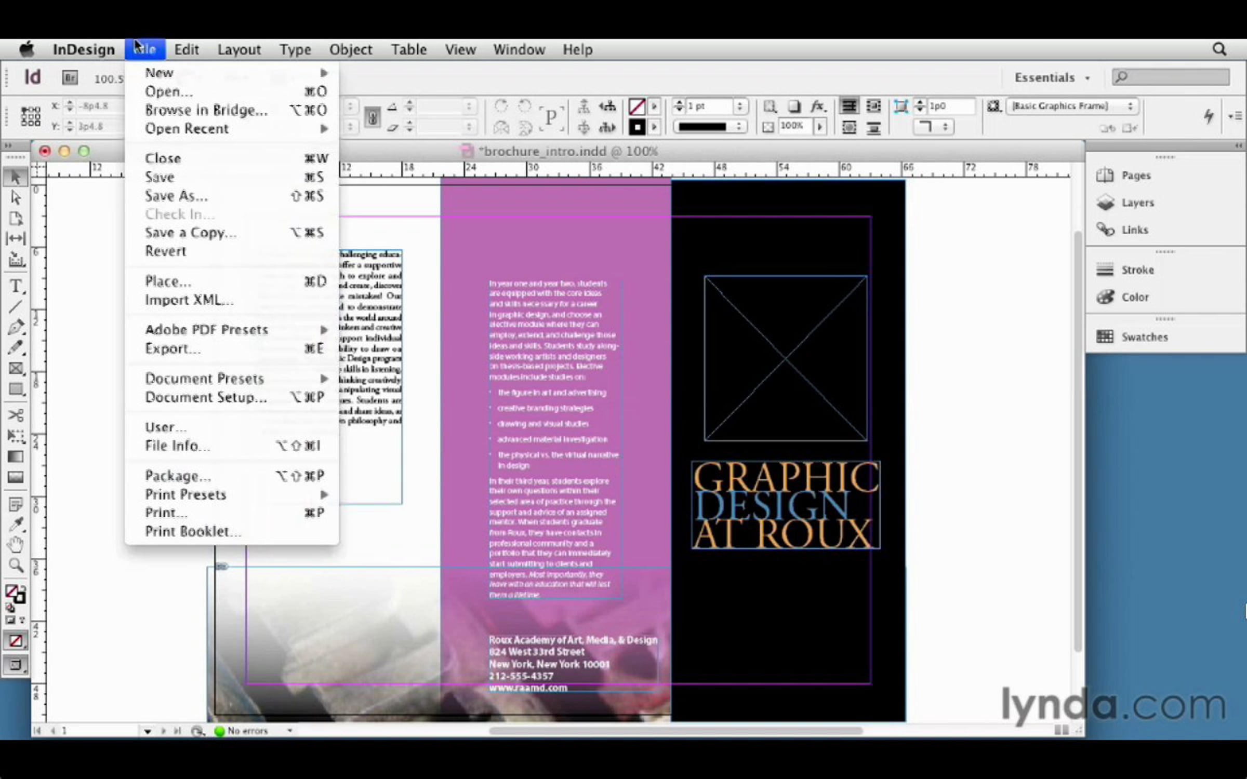Open the Swatches panel
1247x779 pixels.
tap(1144, 337)
